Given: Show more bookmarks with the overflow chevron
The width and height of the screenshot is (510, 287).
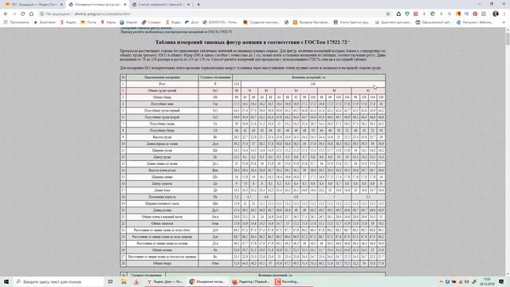Looking at the screenshot, I should point(504,22).
